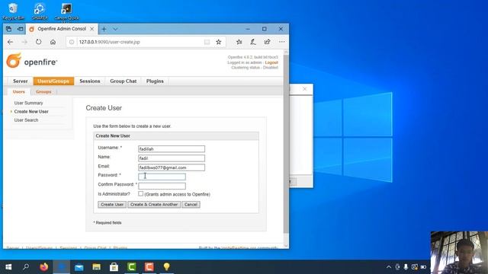Click the add notes pen icon
The height and width of the screenshot is (274, 488).
(253, 42)
